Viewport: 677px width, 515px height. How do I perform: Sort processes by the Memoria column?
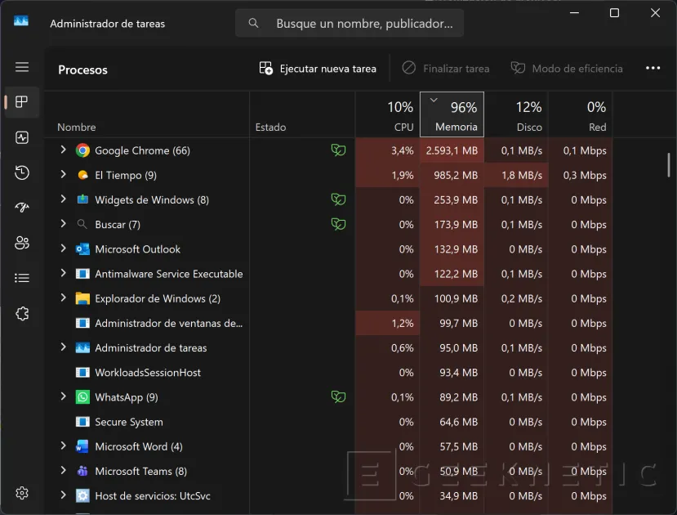452,114
